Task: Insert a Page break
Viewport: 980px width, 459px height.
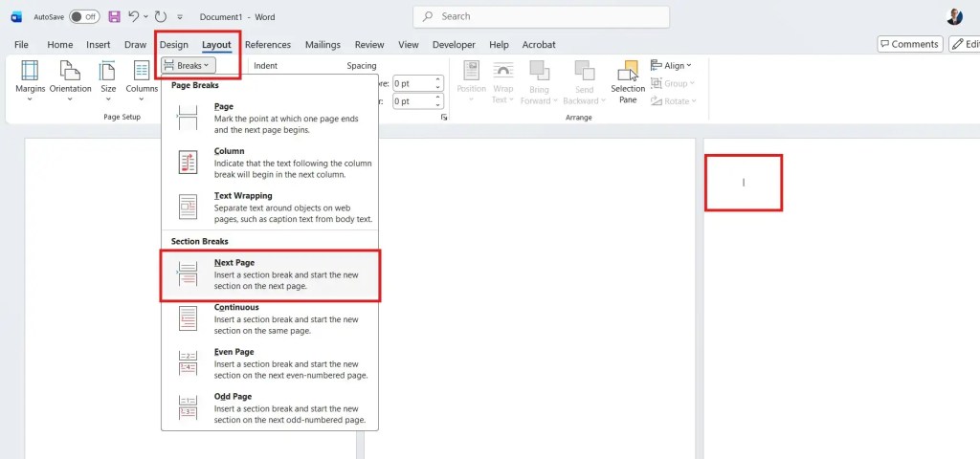Action: click(270, 118)
